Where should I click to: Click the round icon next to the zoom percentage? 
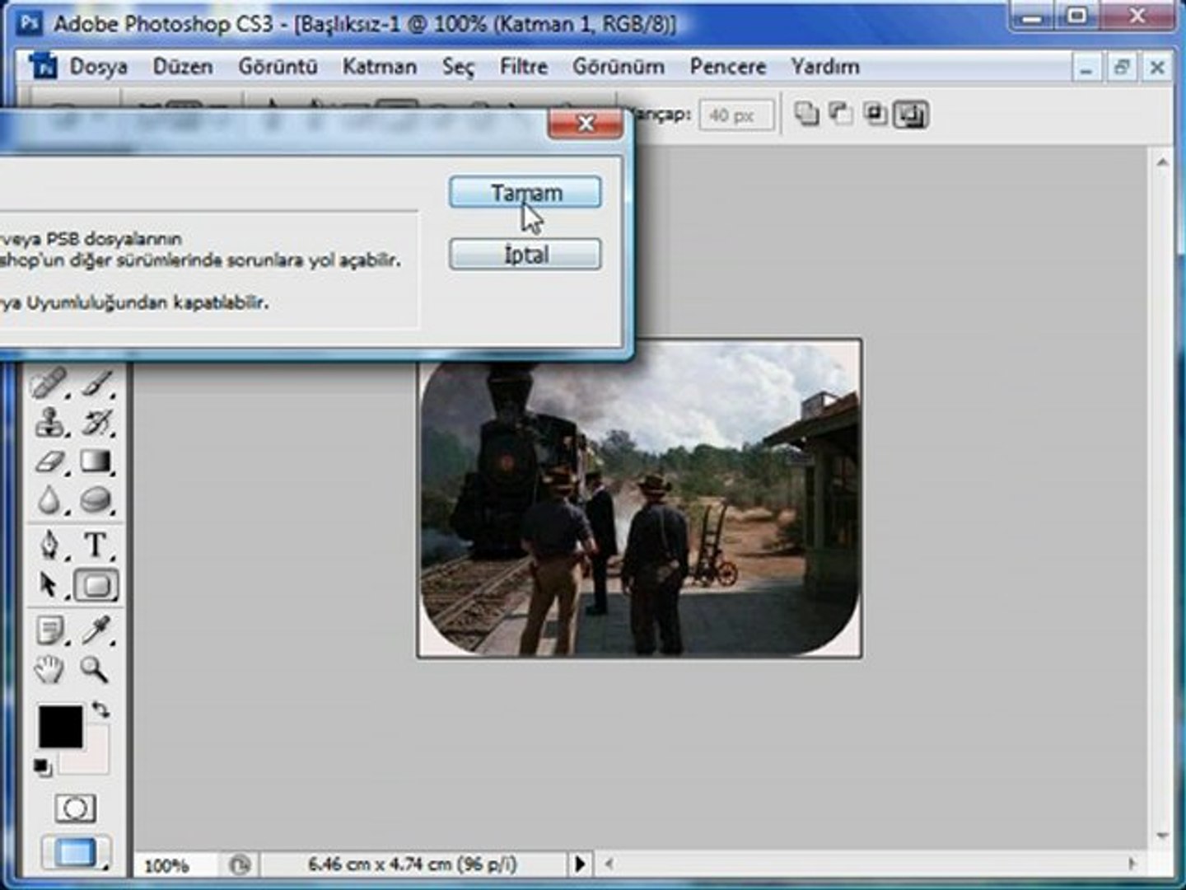coord(239,864)
